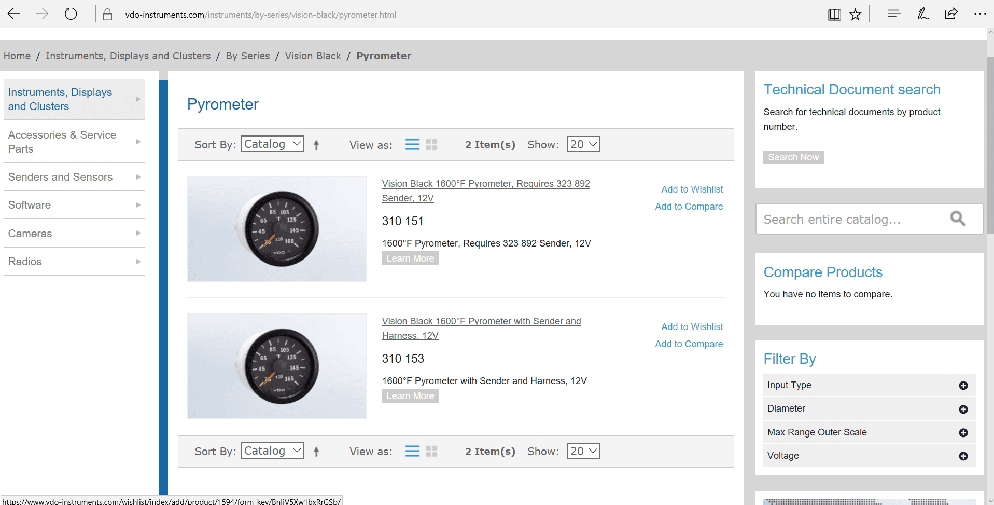Image resolution: width=994 pixels, height=505 pixels.
Task: Reload the page with Refresh icon
Action: point(71,14)
